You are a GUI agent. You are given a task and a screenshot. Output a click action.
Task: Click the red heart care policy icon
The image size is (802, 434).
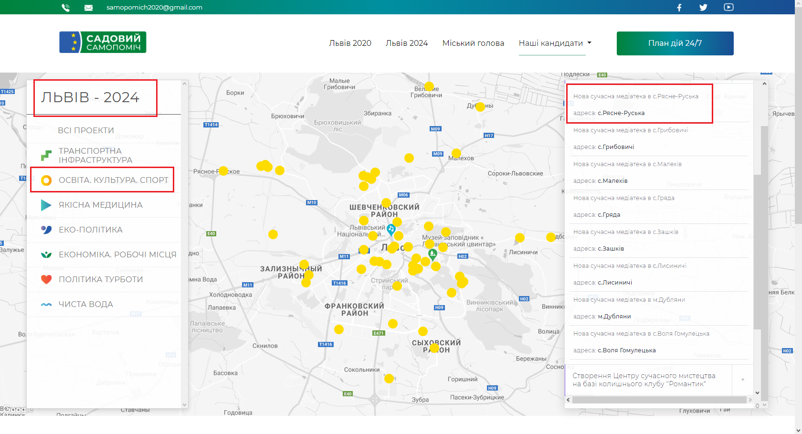point(46,279)
